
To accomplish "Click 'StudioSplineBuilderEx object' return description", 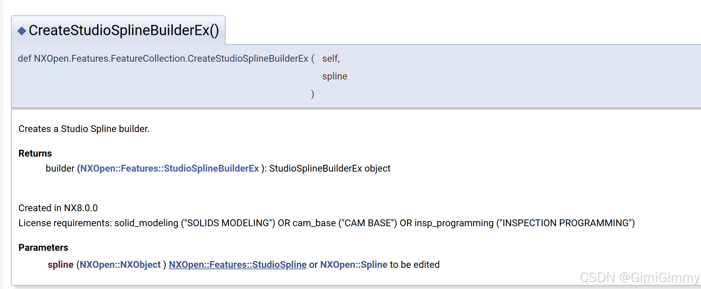I will [330, 169].
